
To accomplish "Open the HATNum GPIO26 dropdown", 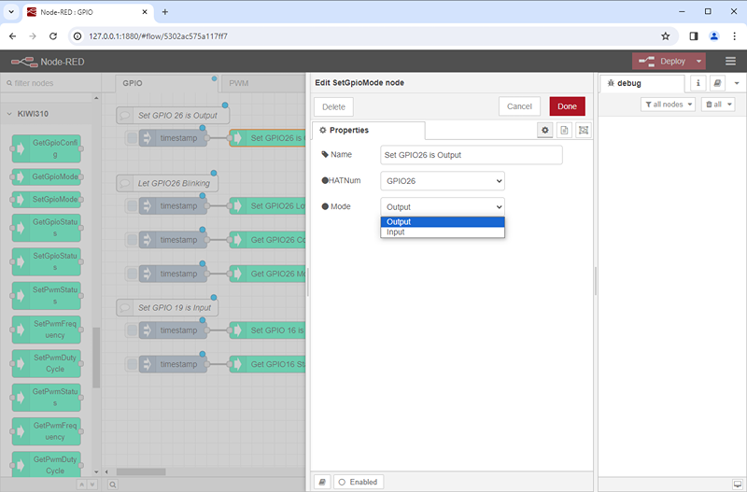I will point(443,181).
